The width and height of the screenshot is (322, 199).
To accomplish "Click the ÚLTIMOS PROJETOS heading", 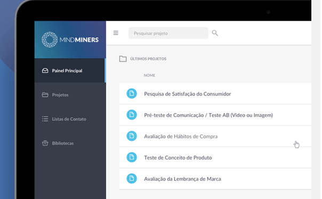I will [x=148, y=59].
